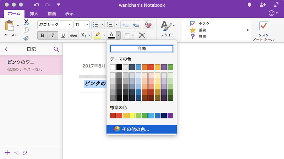
Task: Pick the purple standard color swatch
Action: (170, 116)
